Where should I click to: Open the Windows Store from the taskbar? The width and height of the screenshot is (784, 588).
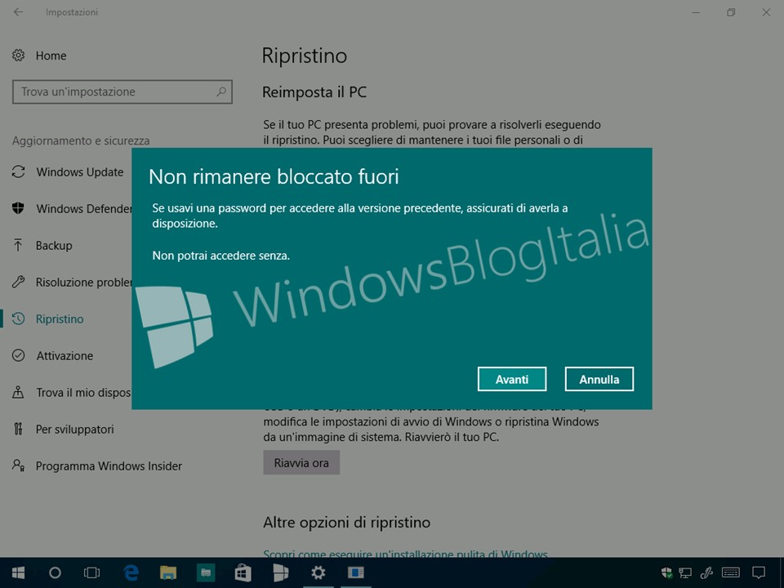[x=243, y=572]
